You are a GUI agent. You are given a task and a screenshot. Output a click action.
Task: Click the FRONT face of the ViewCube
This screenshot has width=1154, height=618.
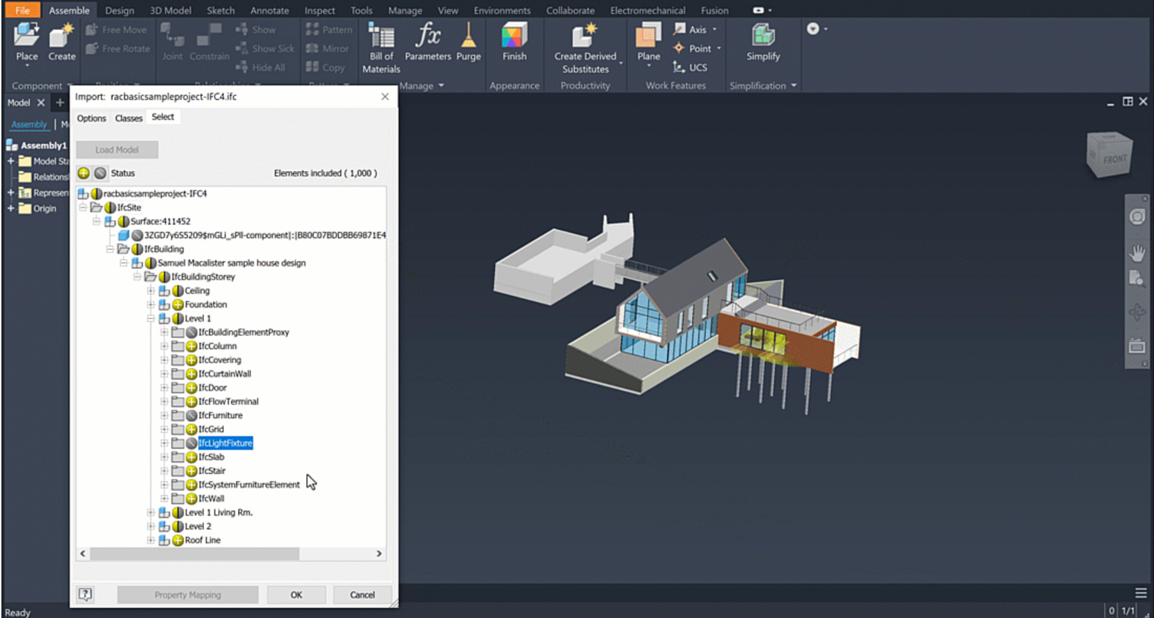point(1113,158)
